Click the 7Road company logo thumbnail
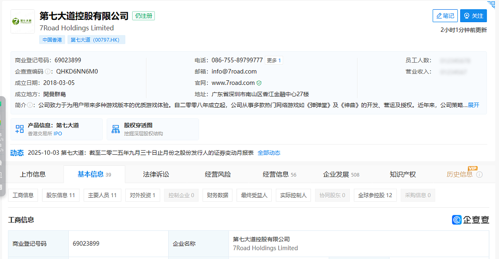The height and width of the screenshot is (259, 499). 22,21
